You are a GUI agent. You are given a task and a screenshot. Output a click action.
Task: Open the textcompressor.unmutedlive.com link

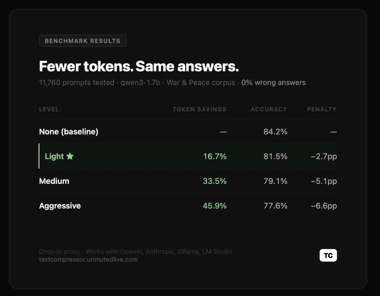[88, 259]
